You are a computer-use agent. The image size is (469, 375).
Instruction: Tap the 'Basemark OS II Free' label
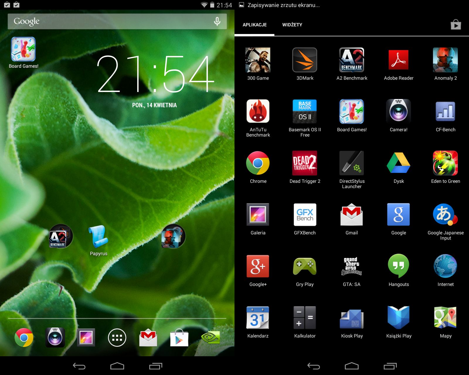(305, 132)
